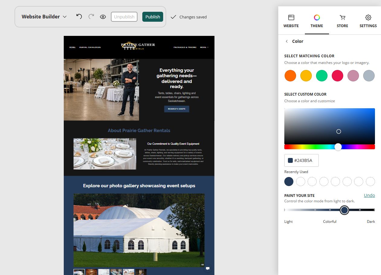
Task: Click the Request a Quote button
Action: (177, 109)
